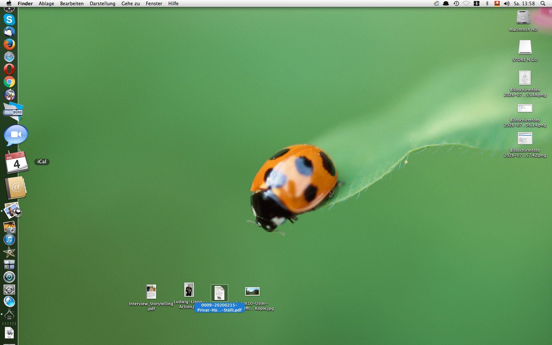Open iTunes from the Dock
552x345 pixels.
(x=9, y=240)
